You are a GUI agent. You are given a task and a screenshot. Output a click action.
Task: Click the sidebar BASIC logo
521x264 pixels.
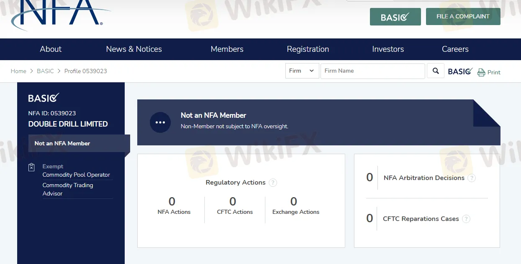coord(44,98)
